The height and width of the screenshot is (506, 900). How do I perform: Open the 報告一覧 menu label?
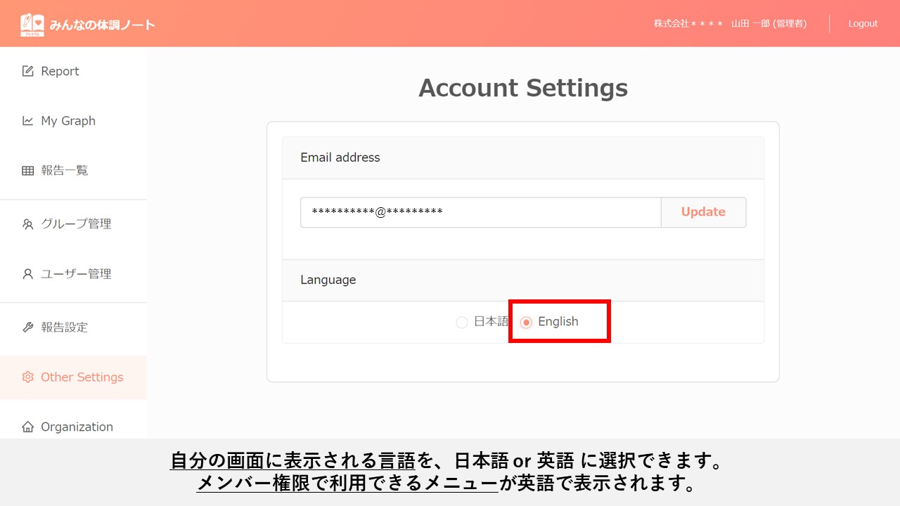tap(65, 171)
